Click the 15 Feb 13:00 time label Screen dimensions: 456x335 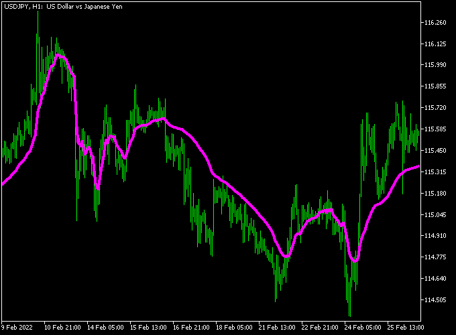click(148, 328)
